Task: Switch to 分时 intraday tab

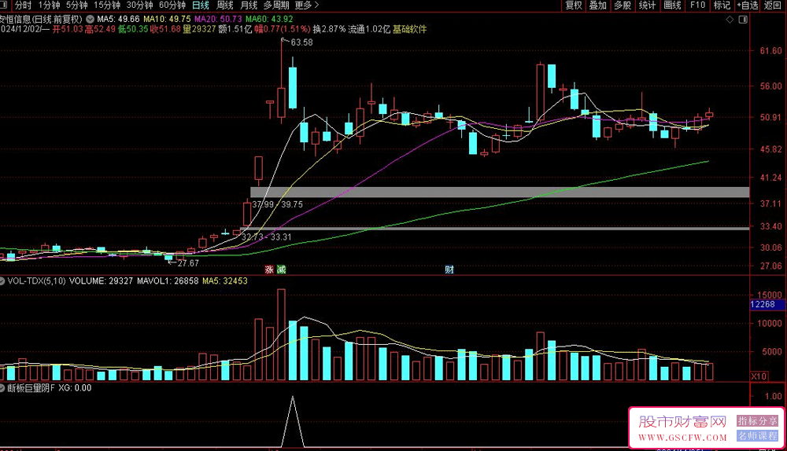Action: tap(23, 5)
